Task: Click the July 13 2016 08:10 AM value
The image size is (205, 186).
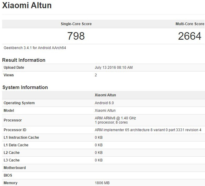Action: 114,68
